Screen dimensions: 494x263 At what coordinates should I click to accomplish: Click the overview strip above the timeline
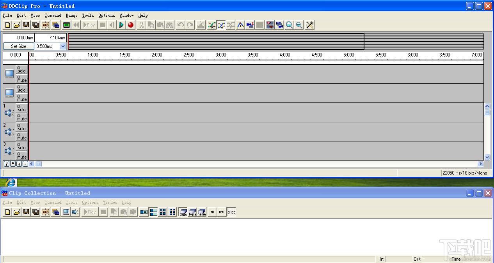pos(276,42)
